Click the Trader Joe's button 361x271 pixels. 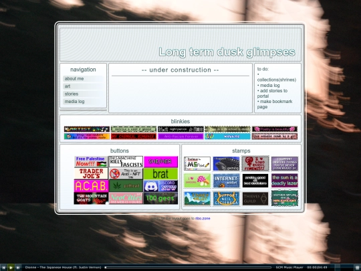click(x=91, y=174)
